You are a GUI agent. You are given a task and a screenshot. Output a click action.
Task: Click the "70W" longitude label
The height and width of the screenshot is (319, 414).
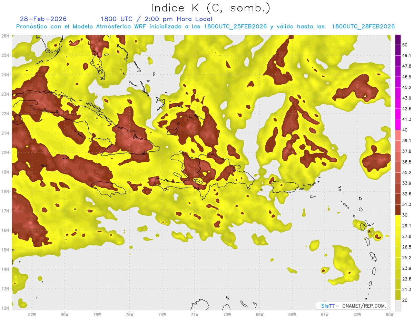[x=227, y=314]
